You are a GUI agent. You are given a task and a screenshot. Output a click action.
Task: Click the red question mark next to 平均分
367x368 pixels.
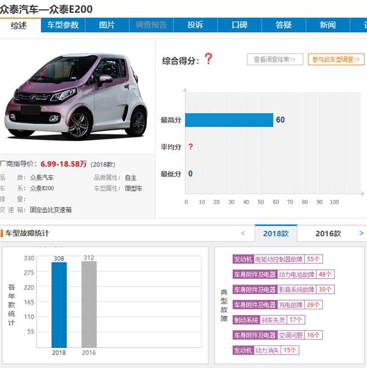(190, 147)
